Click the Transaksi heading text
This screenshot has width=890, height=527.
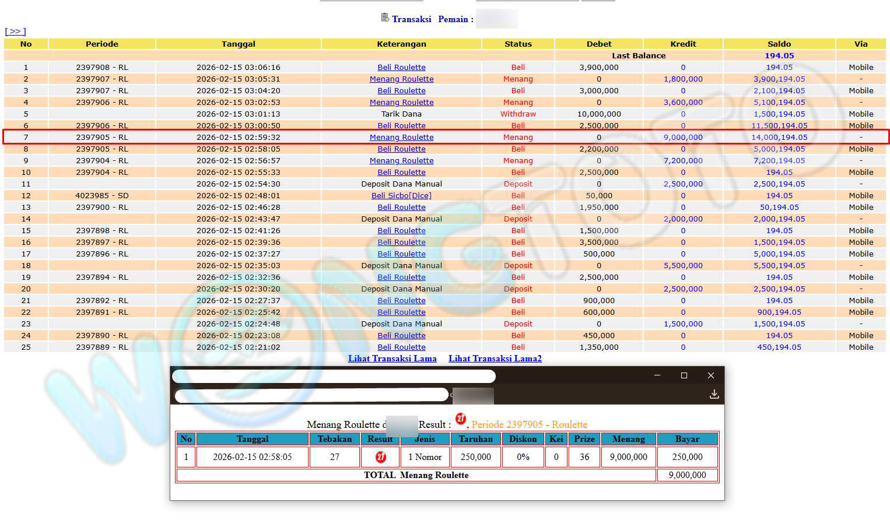[x=411, y=19]
